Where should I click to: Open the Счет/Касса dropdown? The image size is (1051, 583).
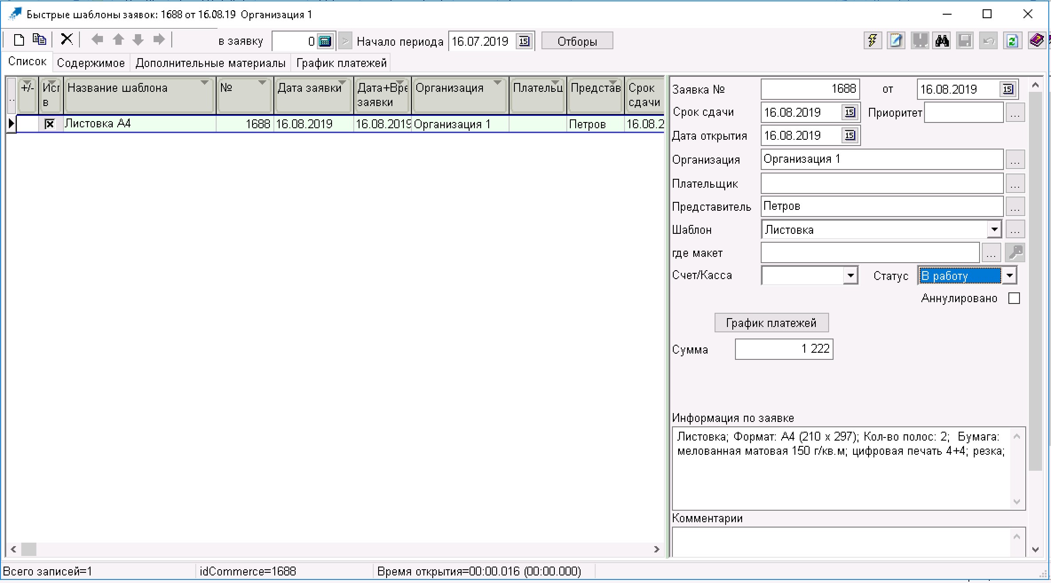850,276
